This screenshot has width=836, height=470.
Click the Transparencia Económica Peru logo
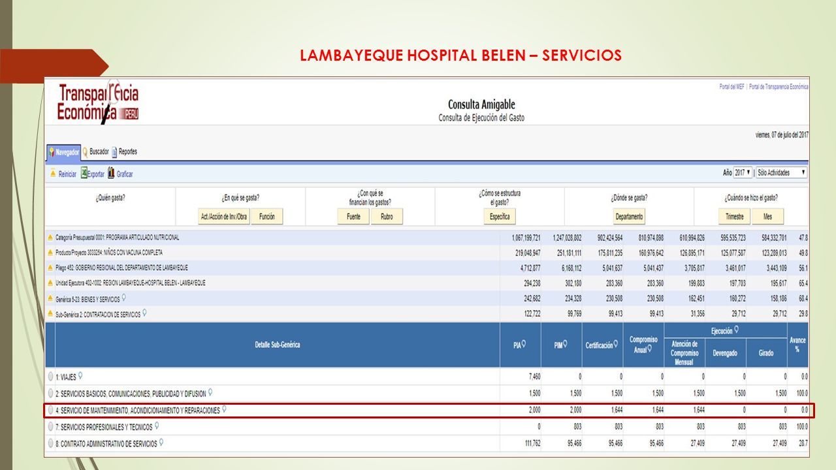98,103
